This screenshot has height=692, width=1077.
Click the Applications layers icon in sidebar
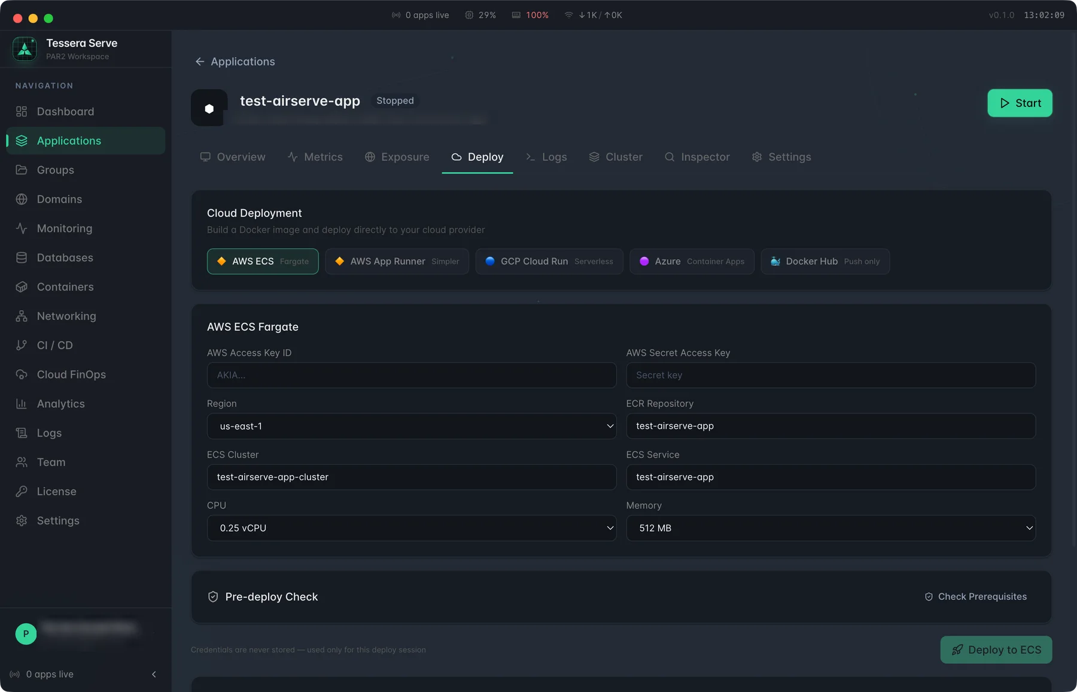(22, 141)
